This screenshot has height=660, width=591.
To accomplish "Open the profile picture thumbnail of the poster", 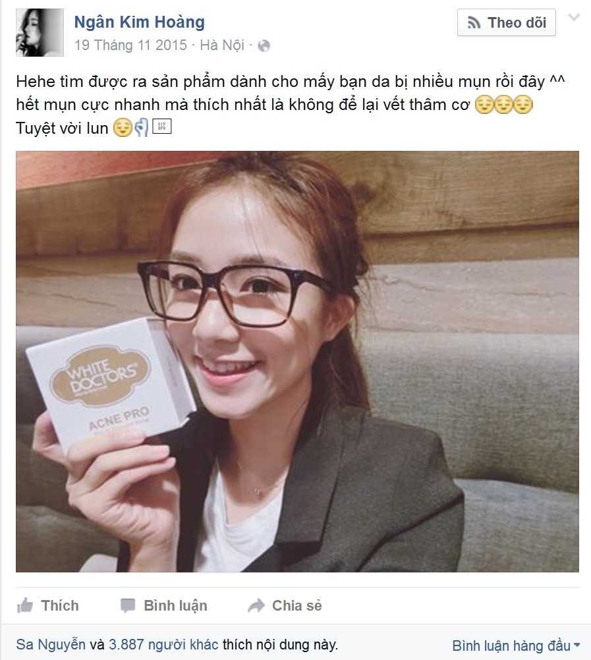I will click(x=40, y=32).
